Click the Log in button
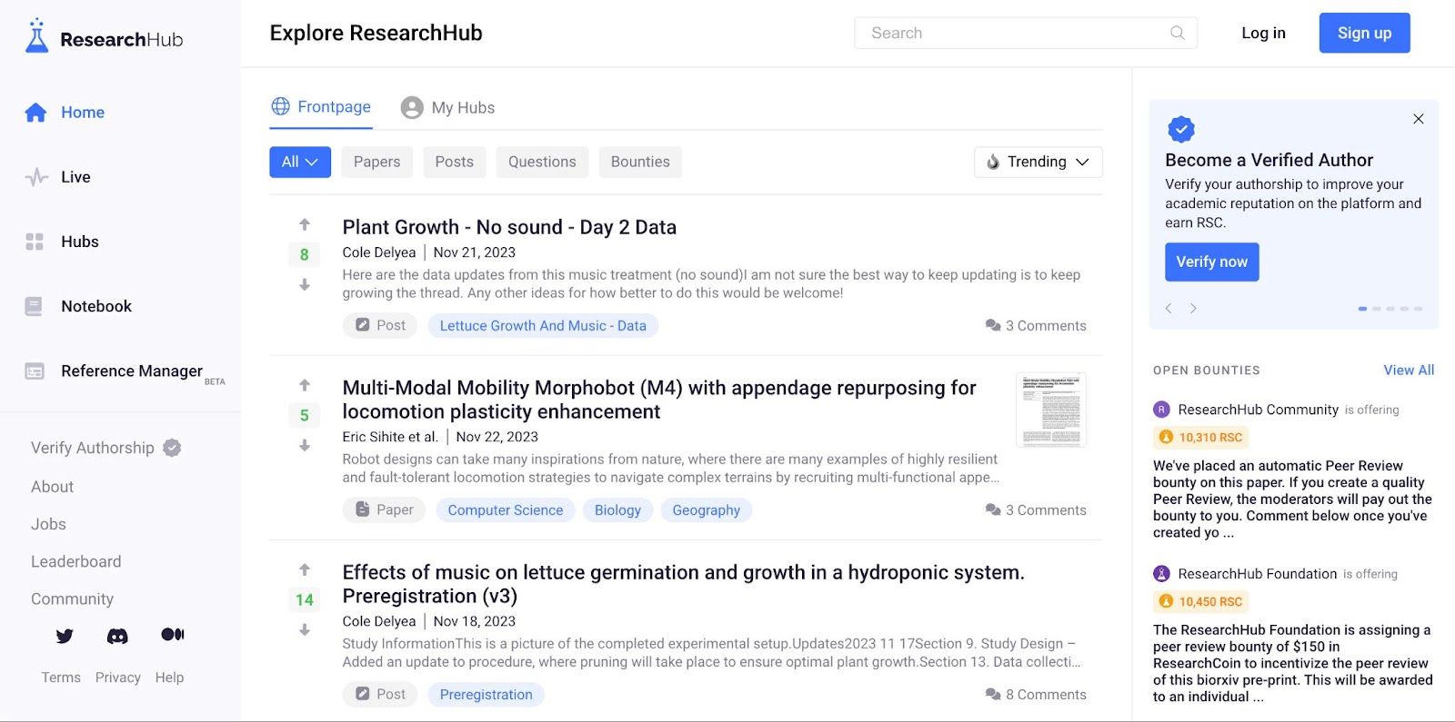1455x722 pixels. [x=1263, y=33]
